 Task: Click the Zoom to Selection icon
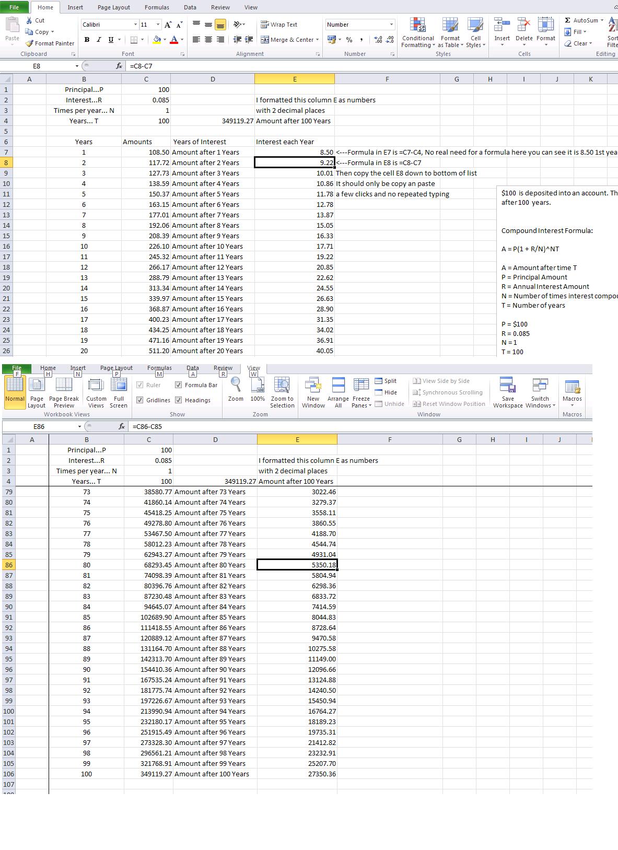282,385
